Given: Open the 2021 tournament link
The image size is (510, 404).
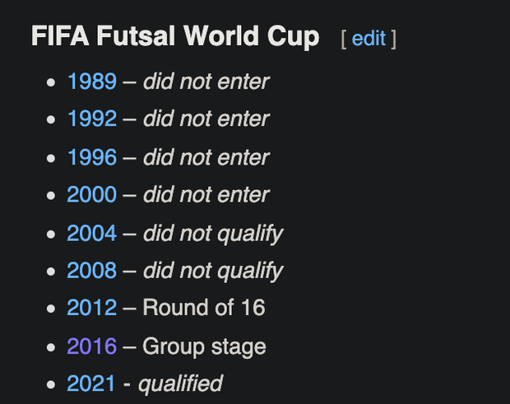Looking at the screenshot, I should click(92, 383).
